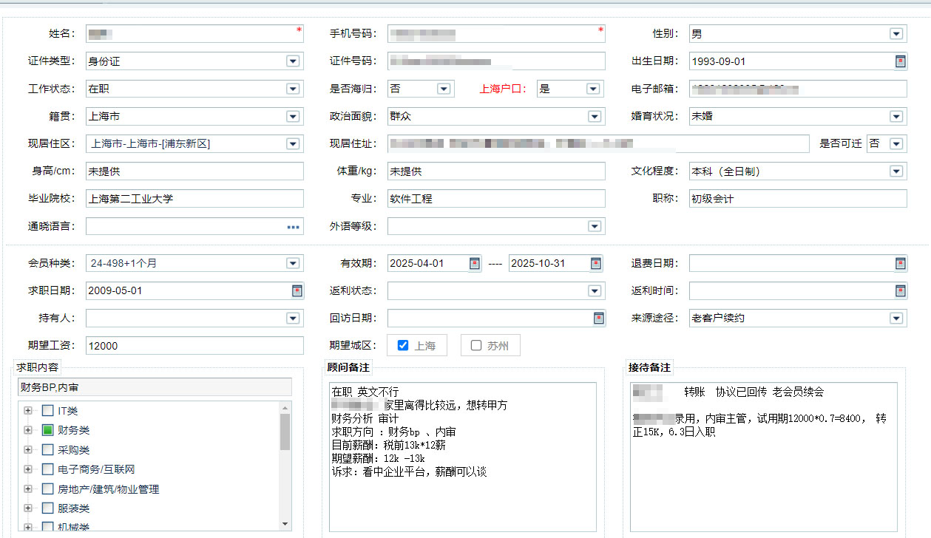Screen dimensions: 931x538
Task: Open the 政治面貌 dropdown showing 群众
Action: click(x=595, y=116)
